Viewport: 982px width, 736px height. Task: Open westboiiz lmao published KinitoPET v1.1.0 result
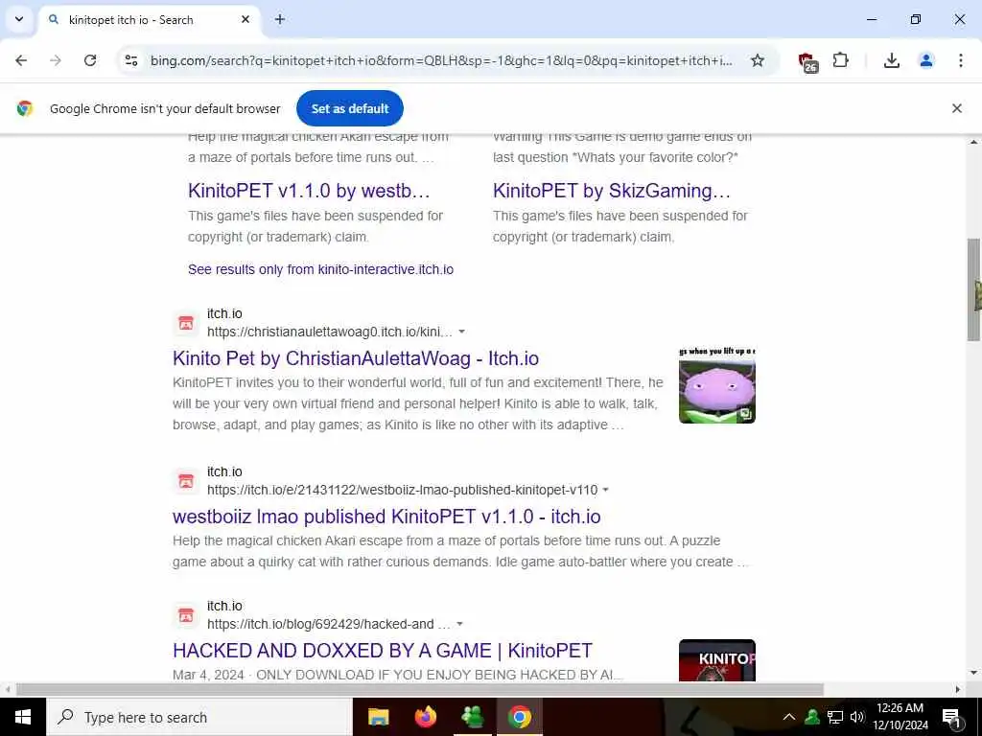[386, 517]
